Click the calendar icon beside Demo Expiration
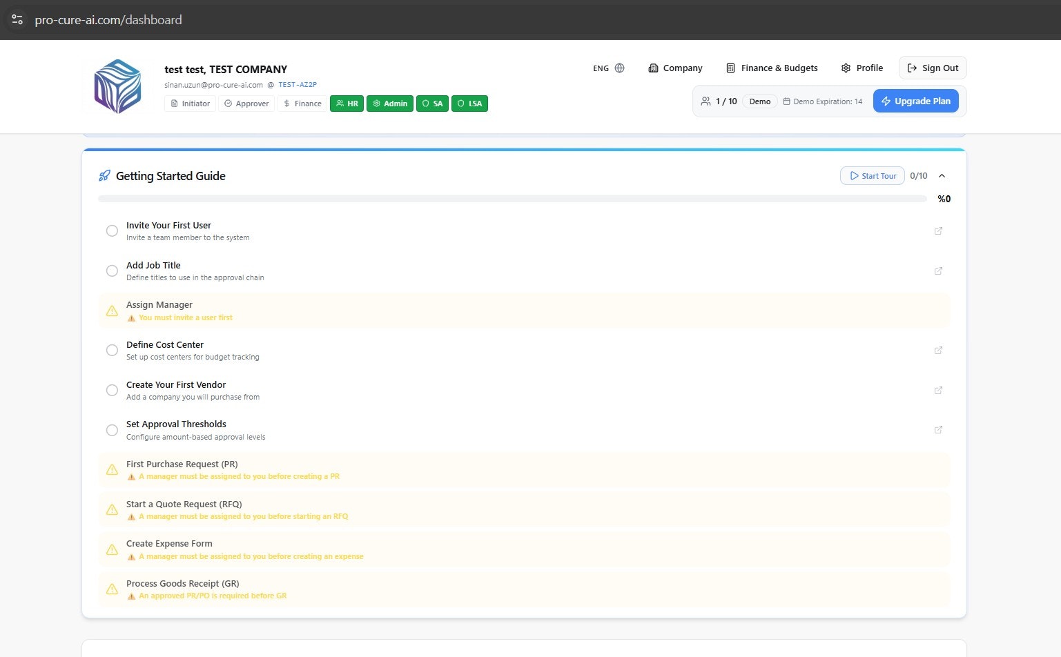Image resolution: width=1061 pixels, height=657 pixels. point(786,101)
